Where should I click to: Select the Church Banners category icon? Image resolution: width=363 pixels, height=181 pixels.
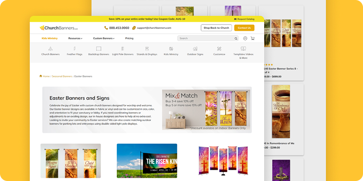click(x=51, y=49)
